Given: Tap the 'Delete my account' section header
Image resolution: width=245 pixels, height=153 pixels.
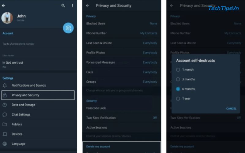Looking at the screenshot, I should pyautogui.click(x=98, y=147).
